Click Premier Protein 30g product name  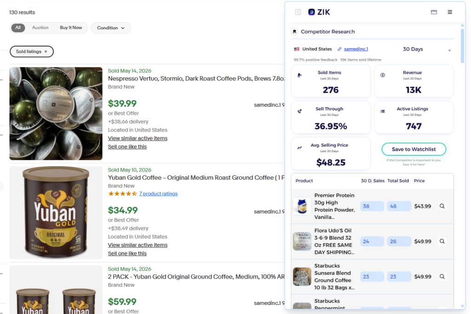[x=334, y=206]
